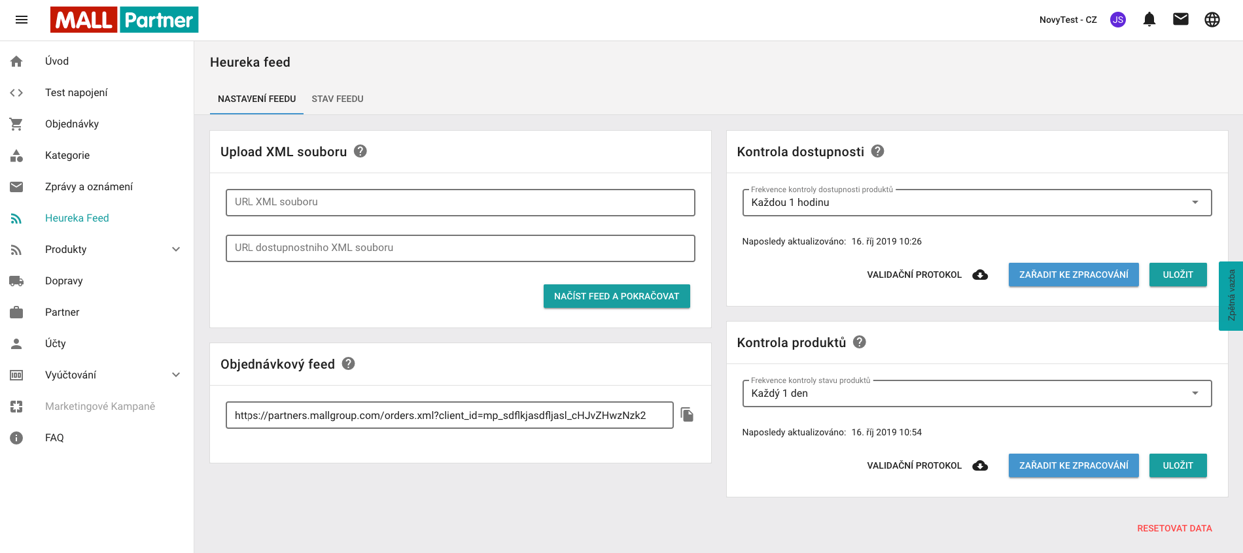Expand the Vyúčtování sidebar submenu
The width and height of the screenshot is (1243, 553).
(x=176, y=375)
